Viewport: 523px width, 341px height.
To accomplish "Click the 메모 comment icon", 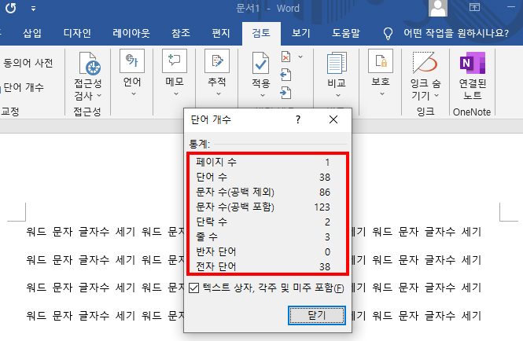I will click(x=175, y=61).
